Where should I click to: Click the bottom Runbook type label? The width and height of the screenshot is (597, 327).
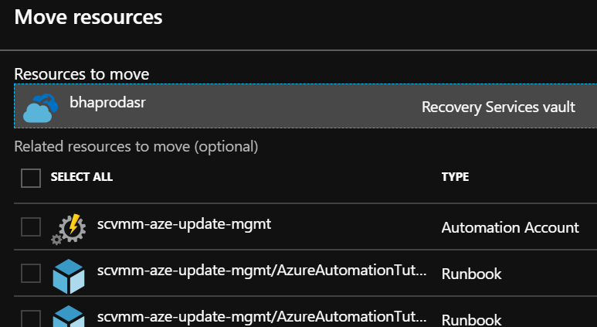click(x=471, y=318)
